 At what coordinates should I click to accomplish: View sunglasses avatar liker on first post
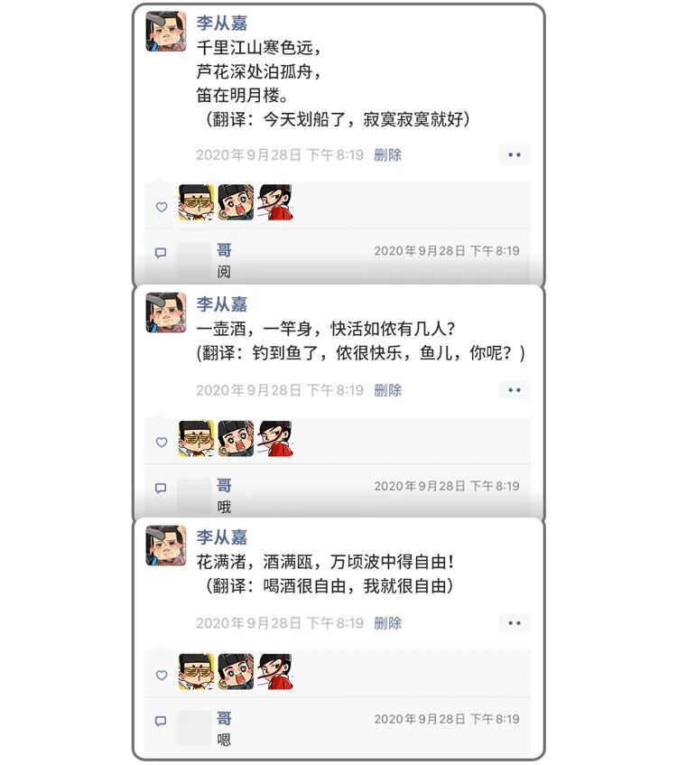tap(196, 202)
